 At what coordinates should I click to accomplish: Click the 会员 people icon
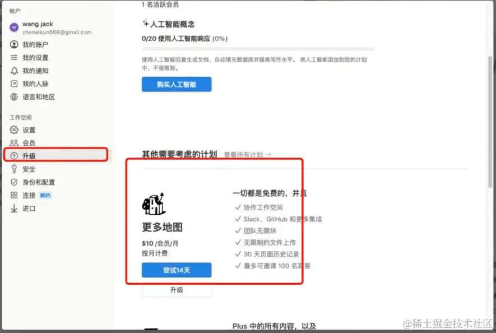point(14,143)
